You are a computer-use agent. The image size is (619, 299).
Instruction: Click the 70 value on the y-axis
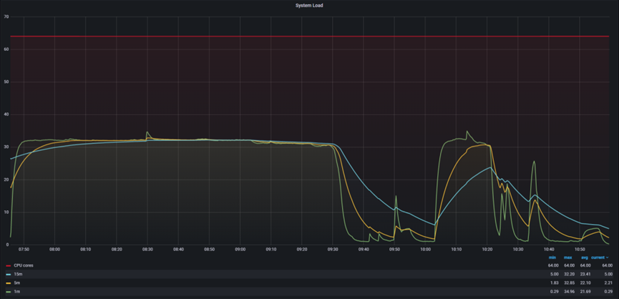pyautogui.click(x=6, y=16)
